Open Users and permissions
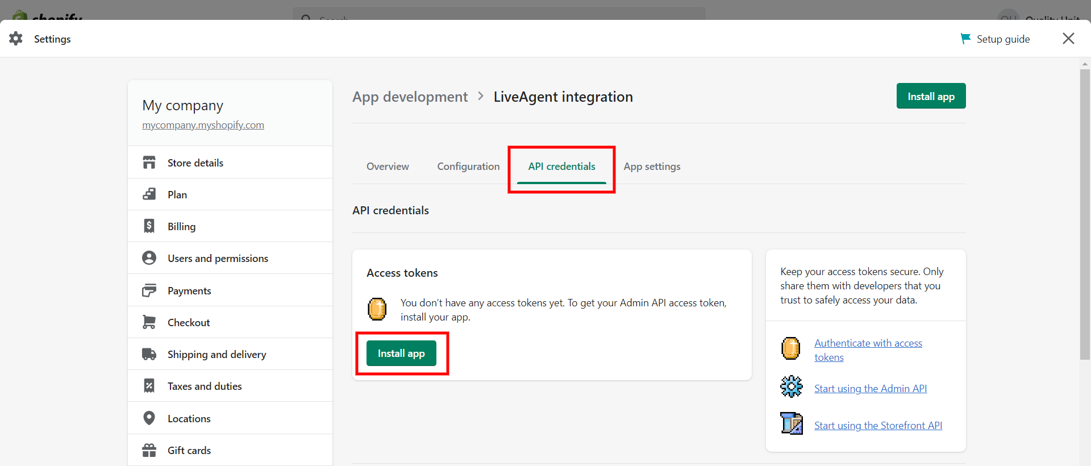Screen dimensions: 1091x466 [x=230, y=258]
